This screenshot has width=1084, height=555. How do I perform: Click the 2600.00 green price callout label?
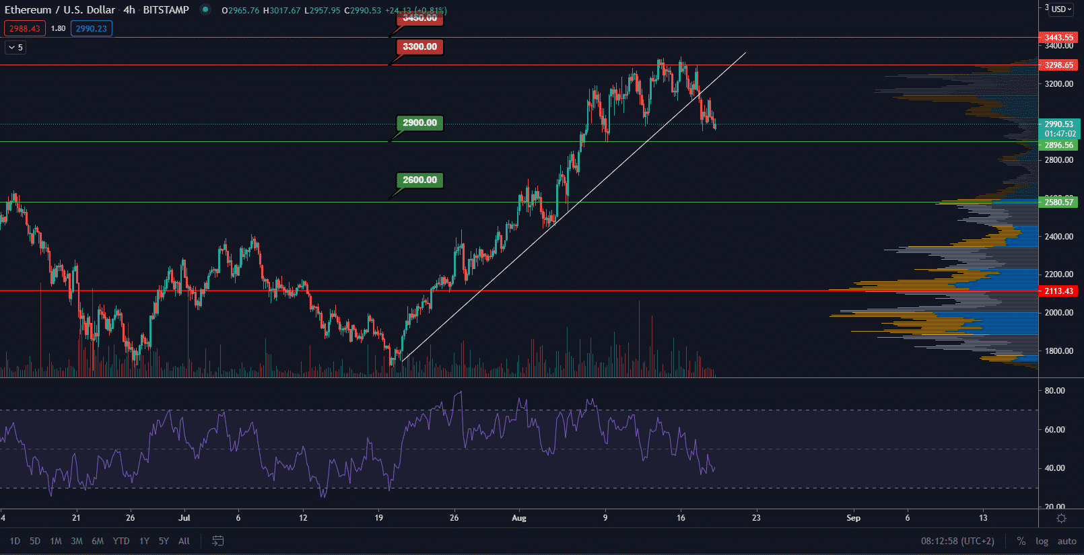pyautogui.click(x=419, y=180)
